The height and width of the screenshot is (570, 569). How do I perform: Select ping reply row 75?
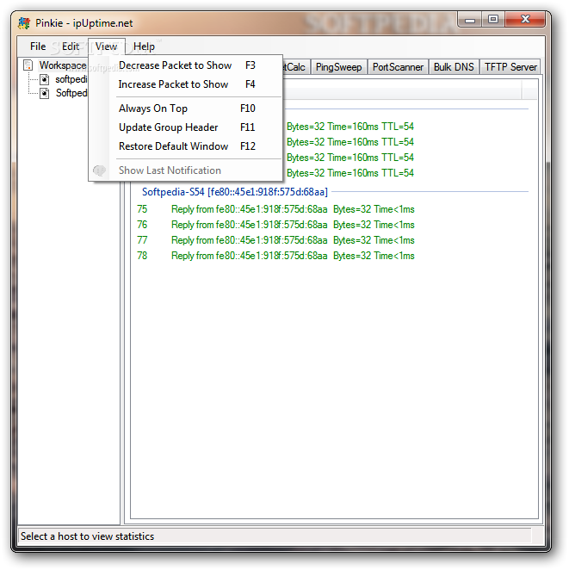point(275,209)
